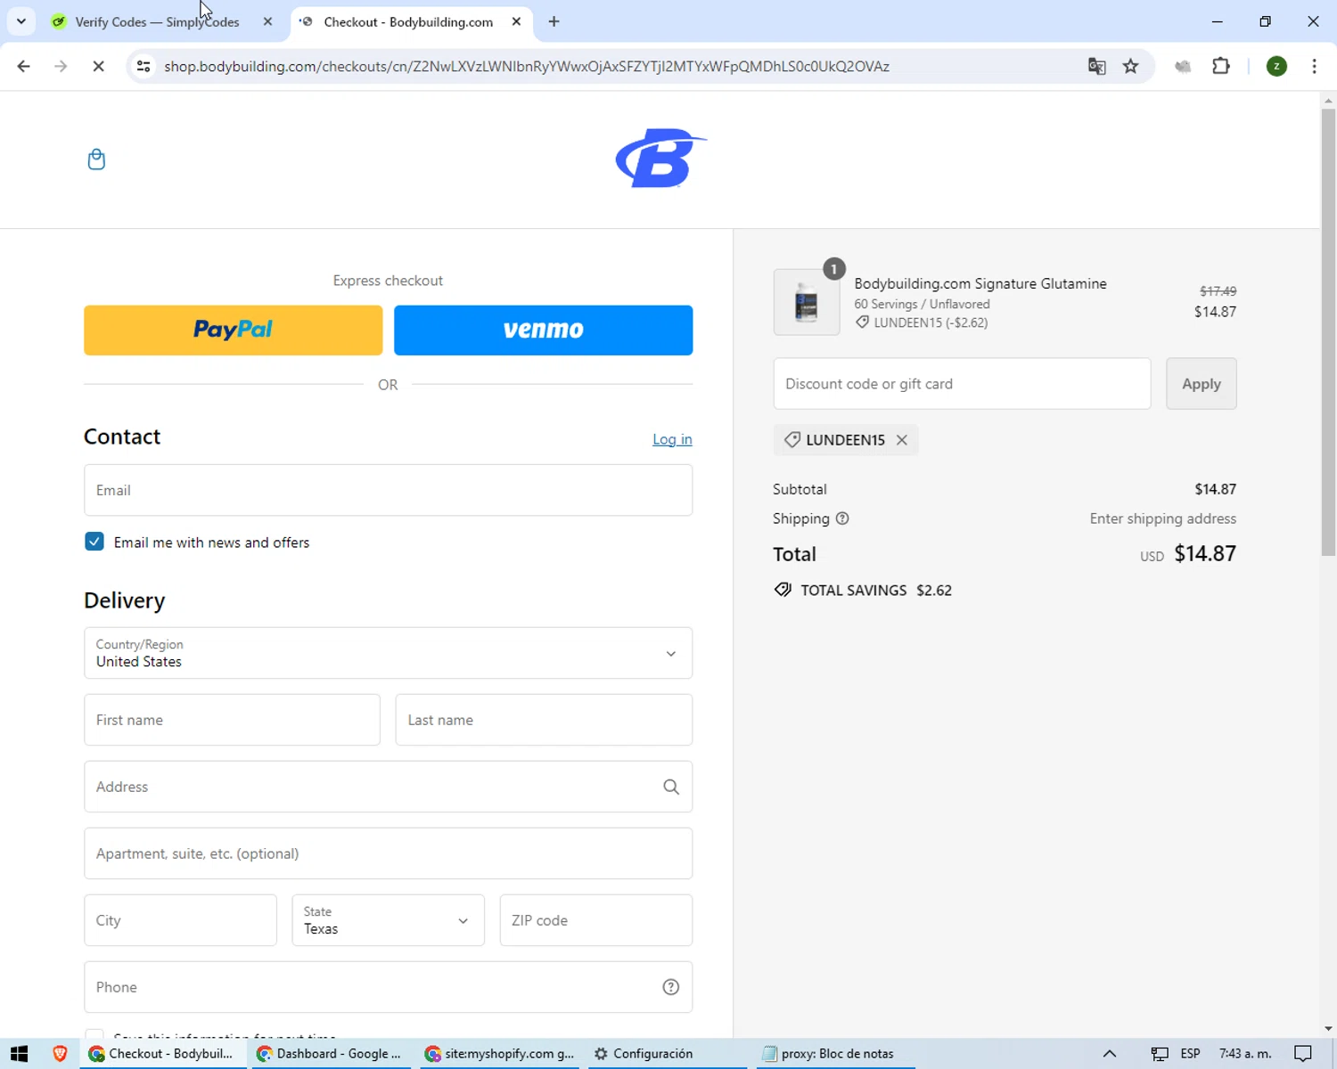
Task: Switch to Dashboard Google taskbar window
Action: point(331,1054)
